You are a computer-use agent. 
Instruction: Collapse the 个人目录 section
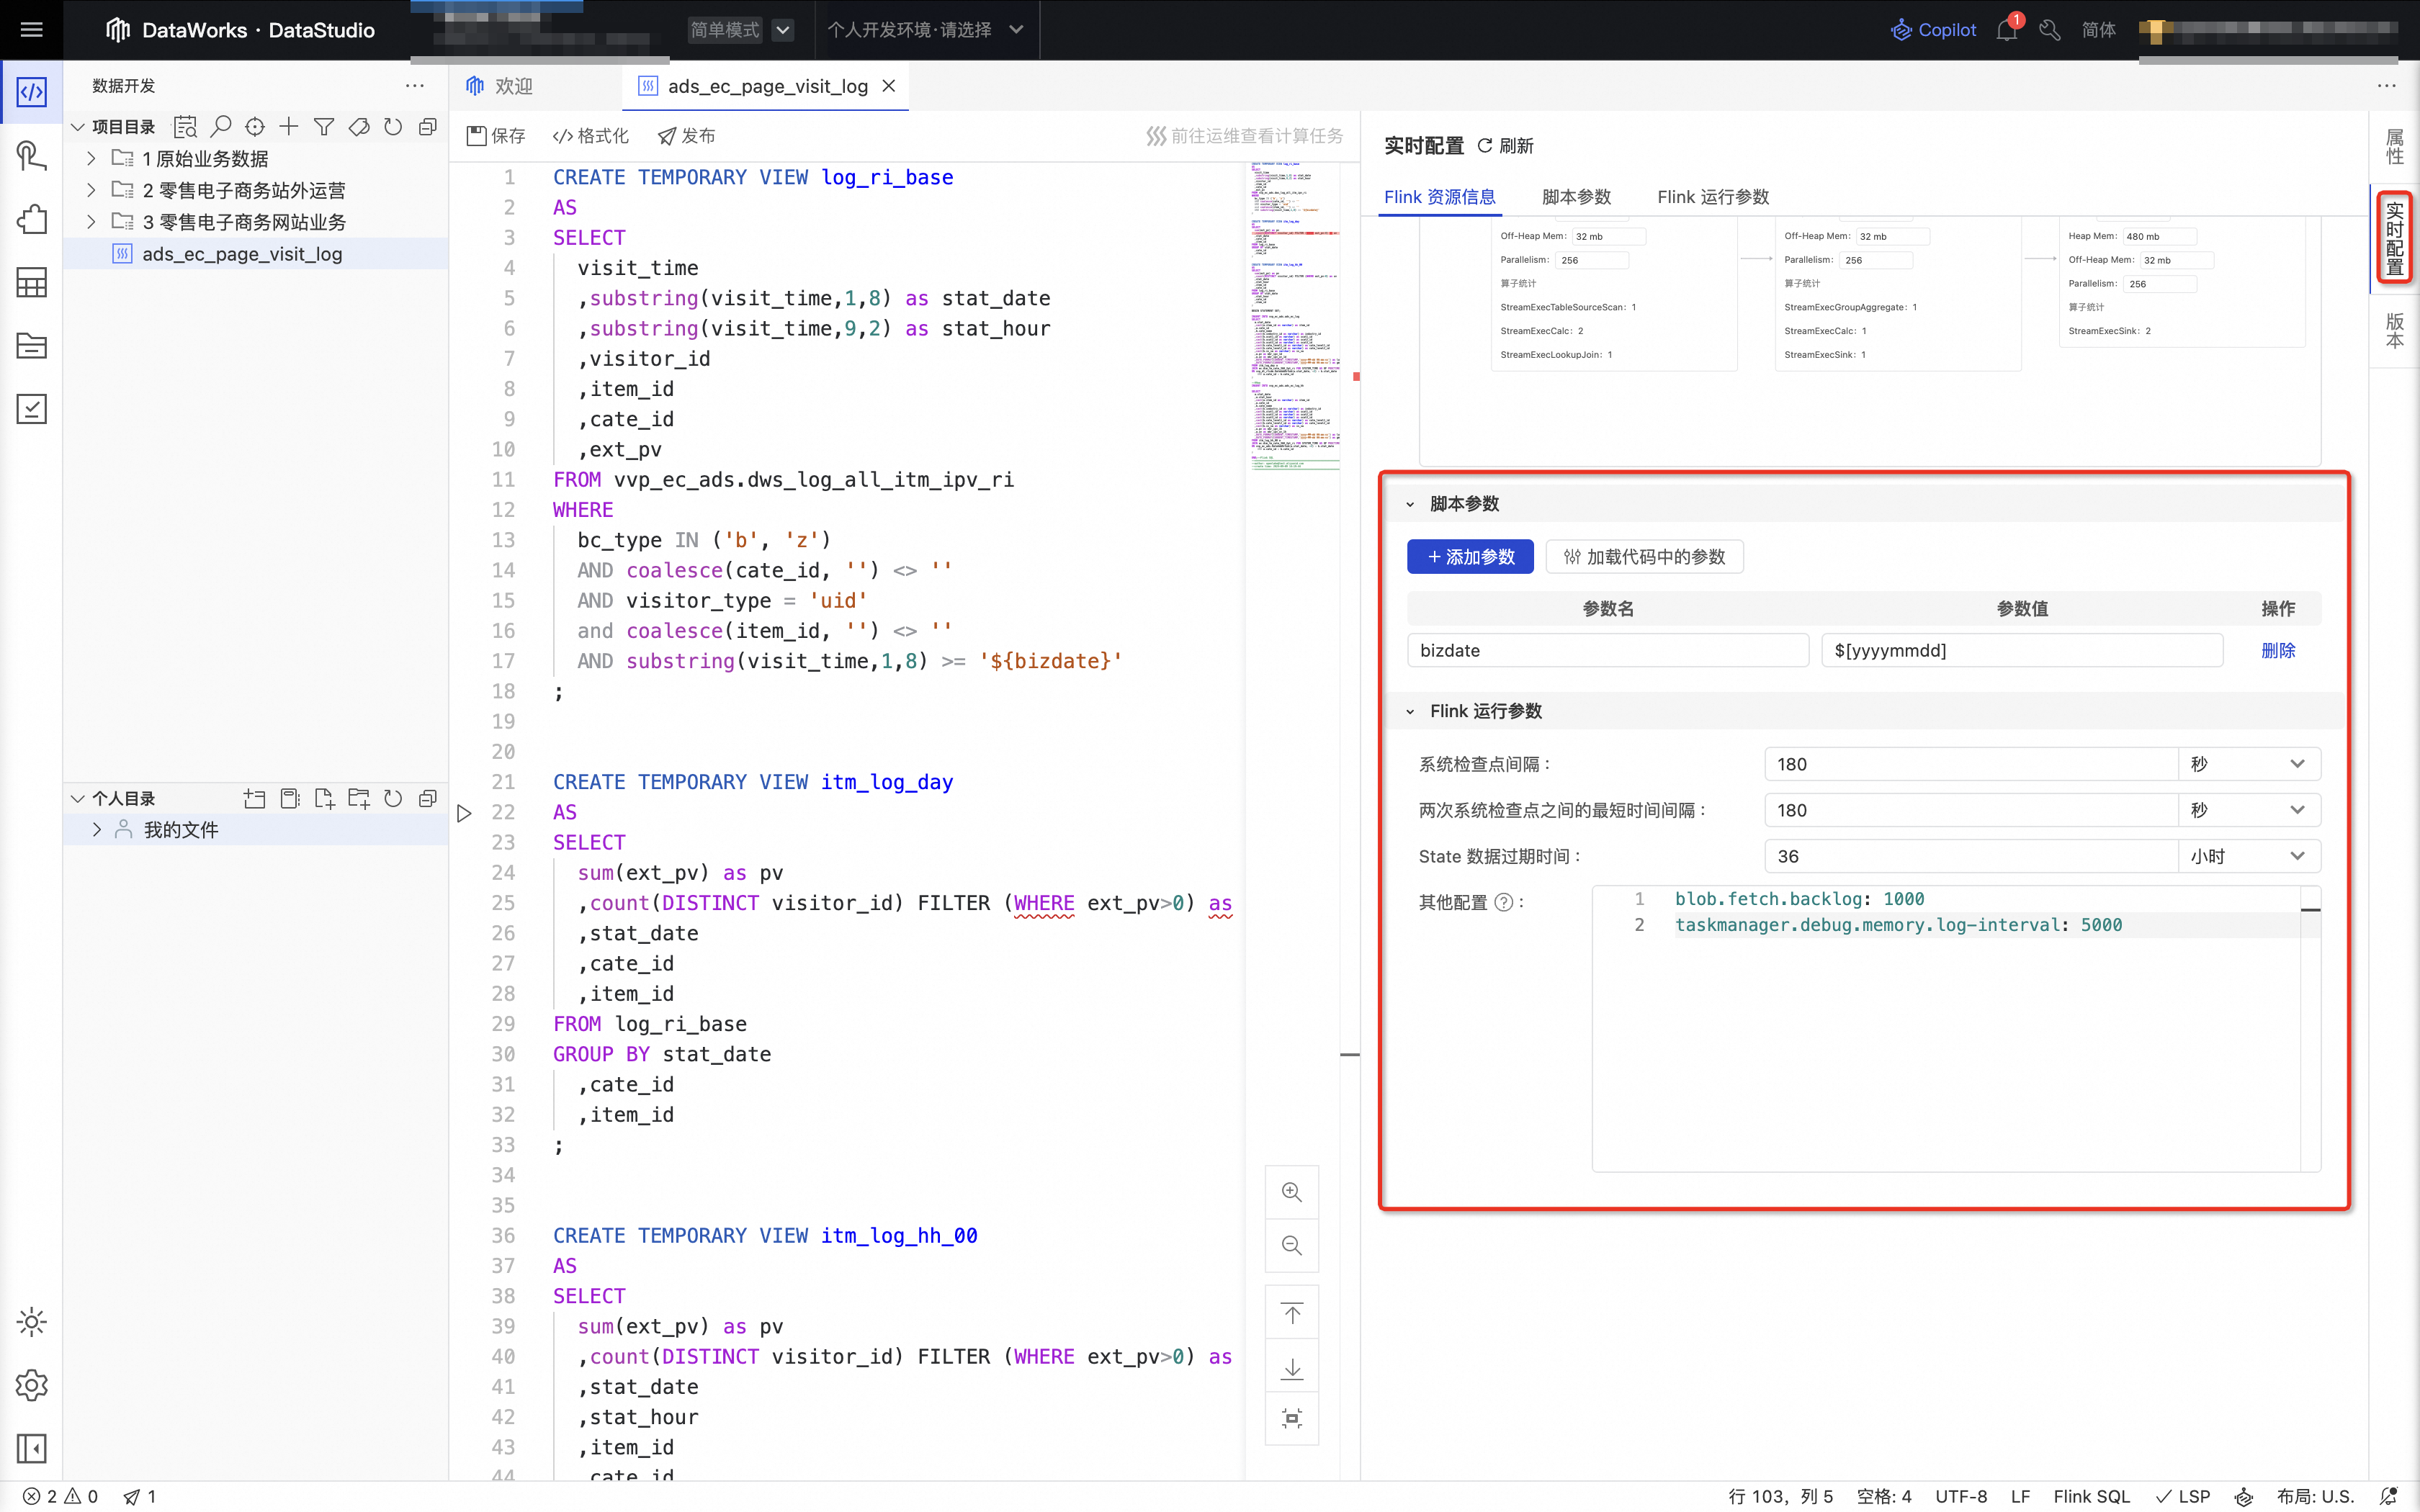[x=77, y=798]
